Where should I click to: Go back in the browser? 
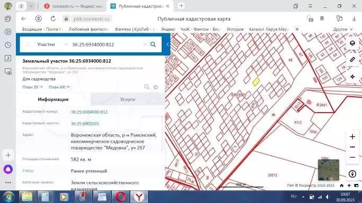[x=24, y=19]
